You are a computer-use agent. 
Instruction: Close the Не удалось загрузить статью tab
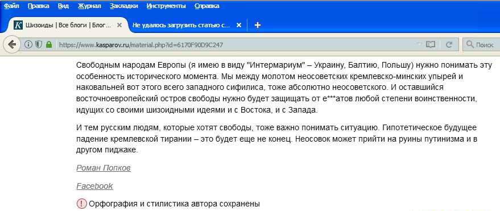(x=238, y=25)
